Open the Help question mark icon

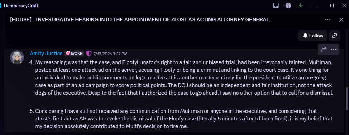[x=288, y=6]
